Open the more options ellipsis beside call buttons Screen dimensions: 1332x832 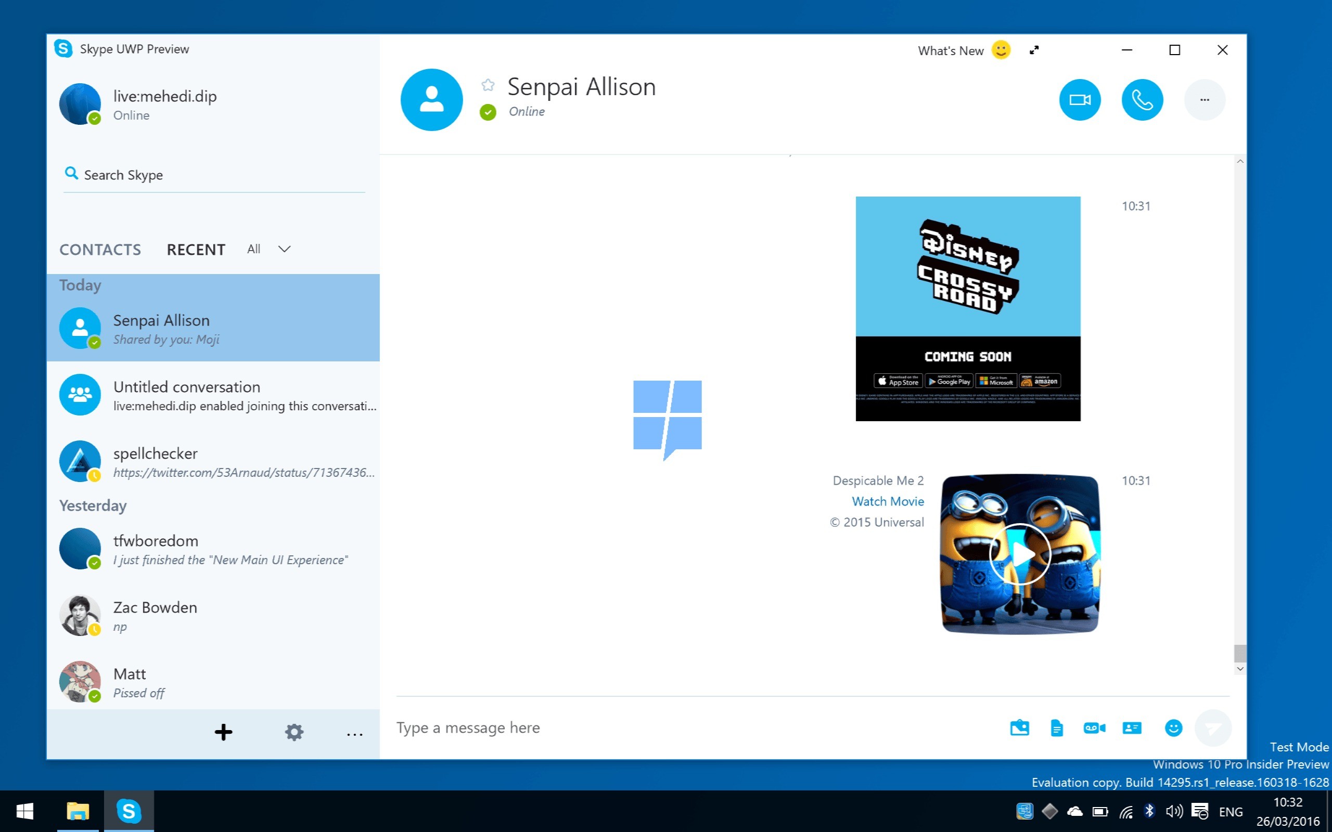[x=1205, y=100]
